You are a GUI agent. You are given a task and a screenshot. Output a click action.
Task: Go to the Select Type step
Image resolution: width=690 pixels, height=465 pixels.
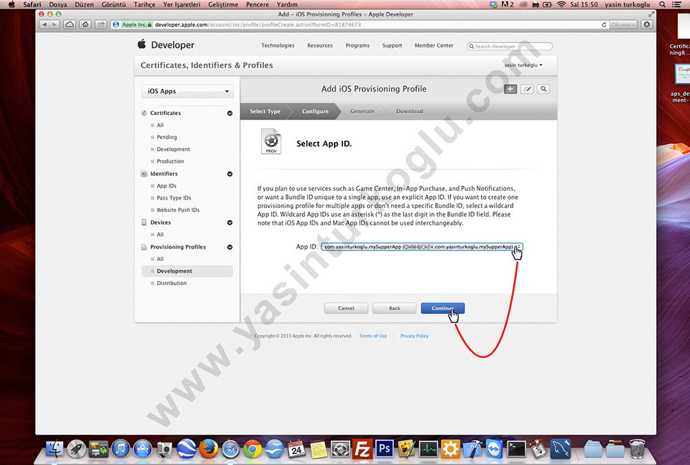tap(265, 111)
